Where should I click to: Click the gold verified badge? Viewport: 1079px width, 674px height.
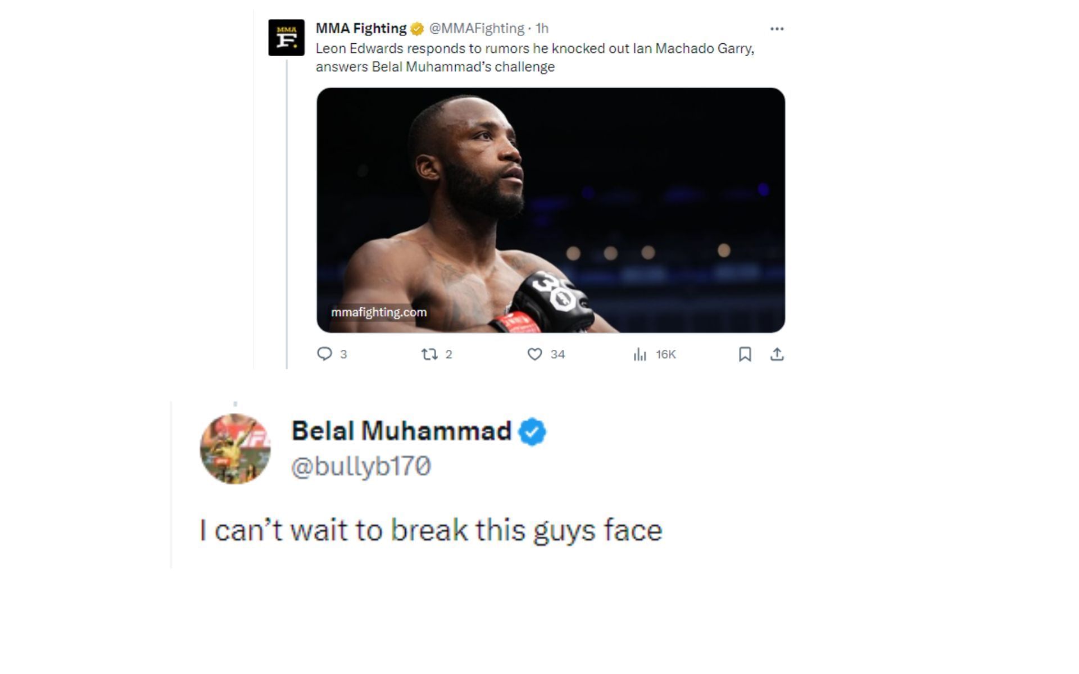pyautogui.click(x=417, y=29)
